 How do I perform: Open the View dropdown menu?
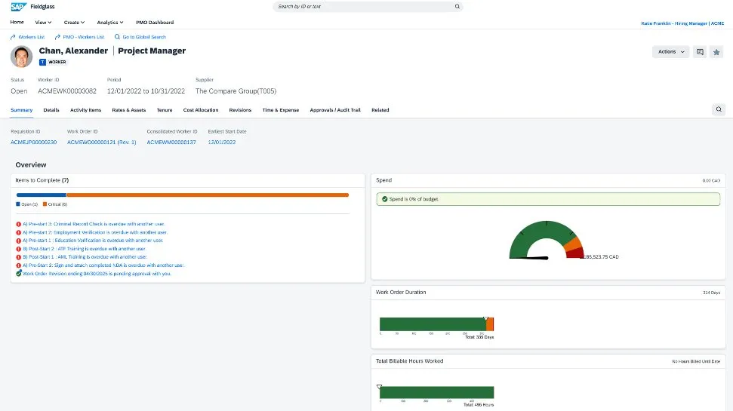point(43,23)
